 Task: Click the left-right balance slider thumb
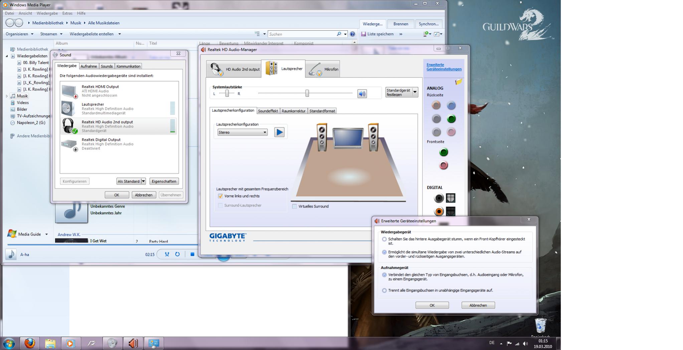(x=227, y=93)
